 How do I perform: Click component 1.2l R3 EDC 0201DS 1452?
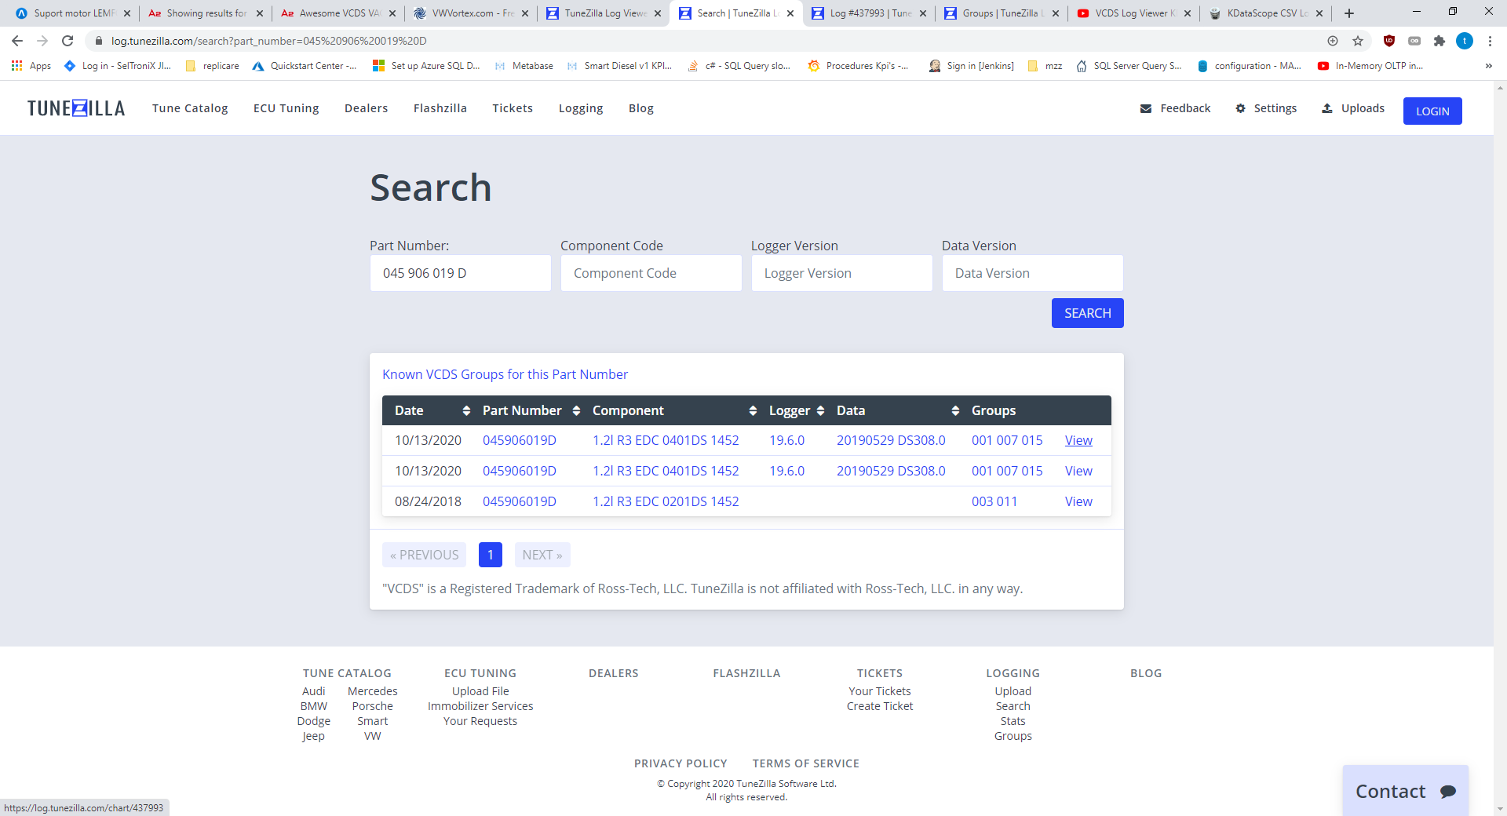point(666,501)
